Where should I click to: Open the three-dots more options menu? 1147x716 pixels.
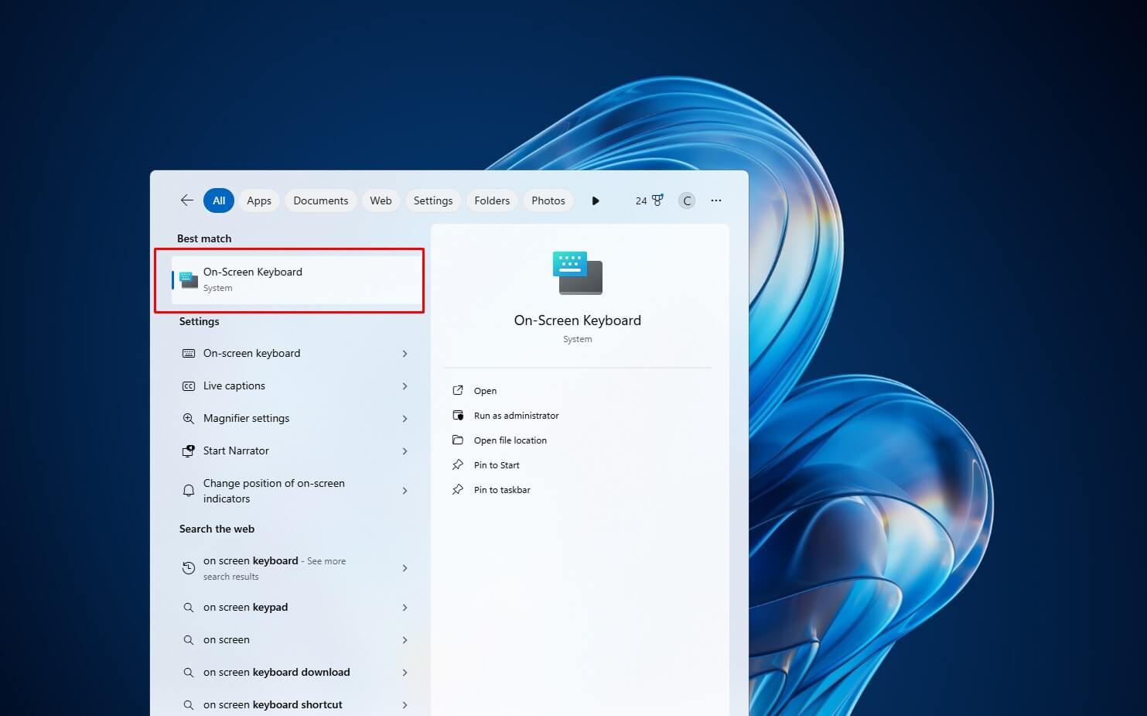point(716,200)
